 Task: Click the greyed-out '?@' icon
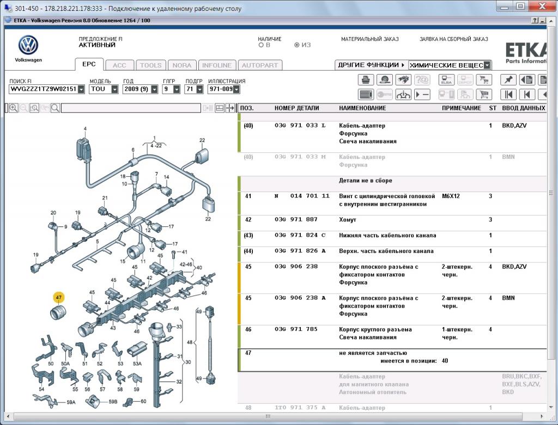(422, 79)
